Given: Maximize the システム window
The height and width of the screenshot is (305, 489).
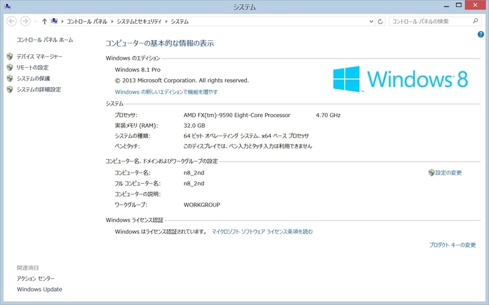Looking at the screenshot, I should pos(458,5).
